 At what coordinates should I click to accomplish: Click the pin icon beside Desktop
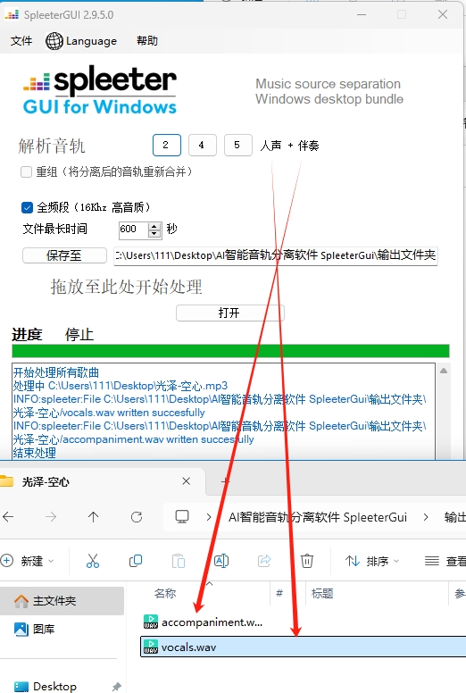tap(116, 687)
